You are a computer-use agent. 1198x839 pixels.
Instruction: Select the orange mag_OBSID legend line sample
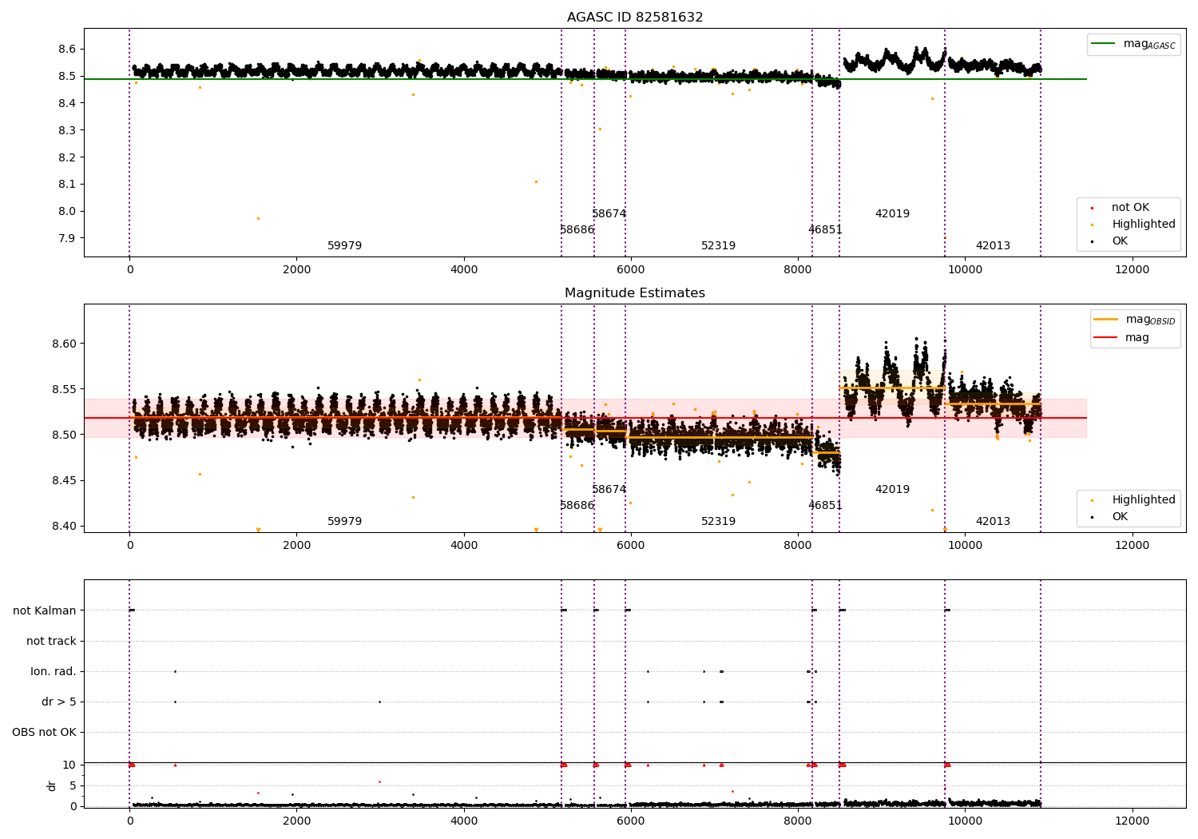[x=1105, y=320]
